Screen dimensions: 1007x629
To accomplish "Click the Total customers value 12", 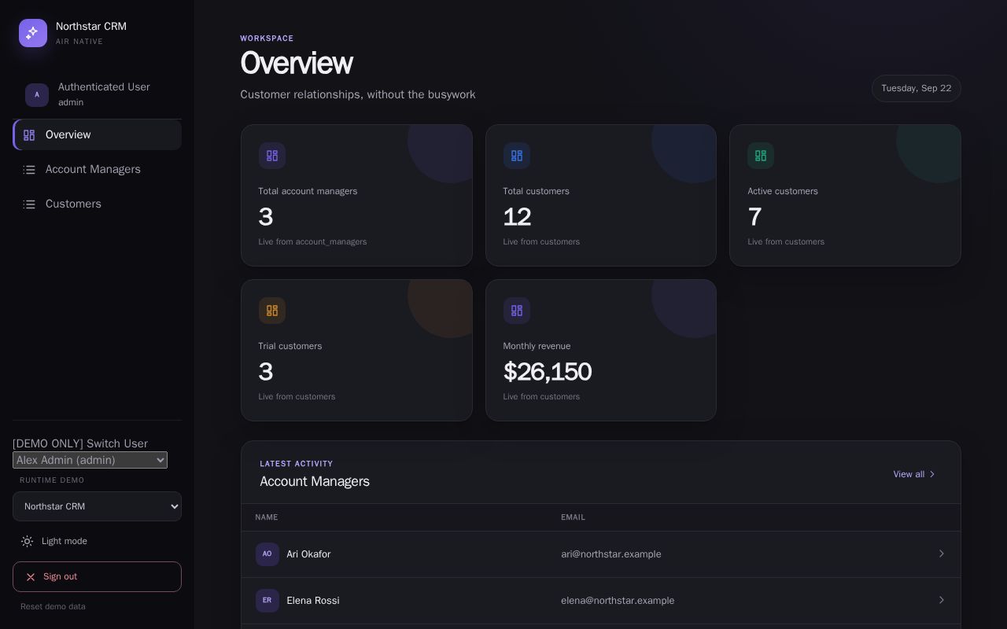I will [517, 217].
